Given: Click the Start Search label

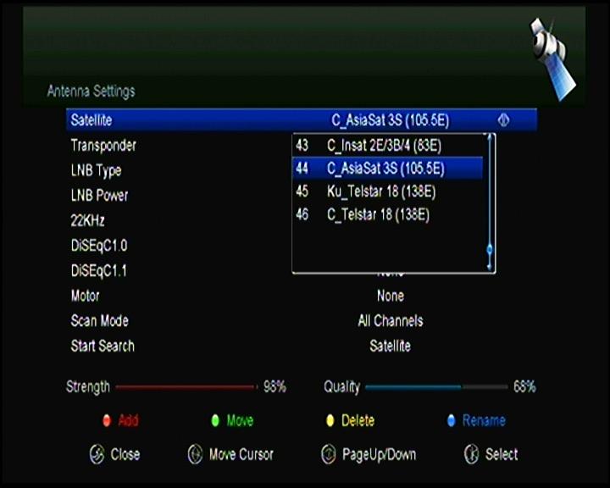Looking at the screenshot, I should pyautogui.click(x=103, y=346).
